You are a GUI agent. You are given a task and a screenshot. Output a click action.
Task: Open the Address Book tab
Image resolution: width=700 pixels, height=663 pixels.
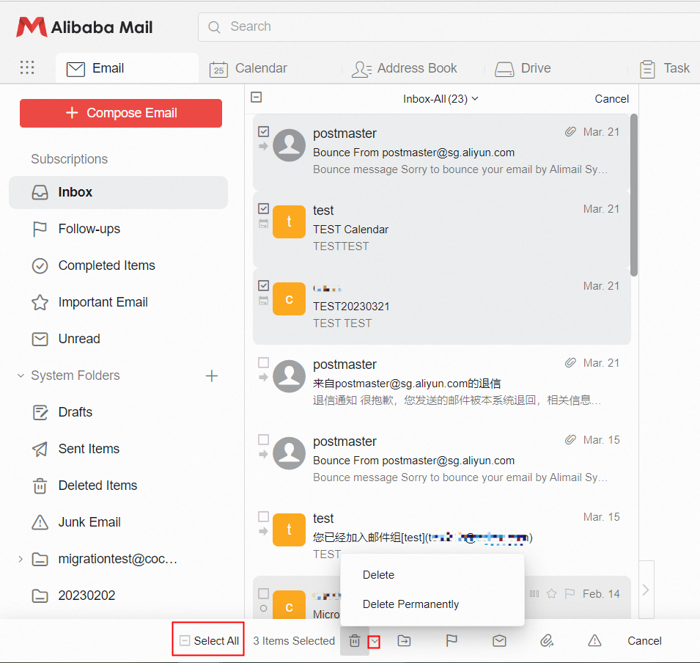(405, 68)
